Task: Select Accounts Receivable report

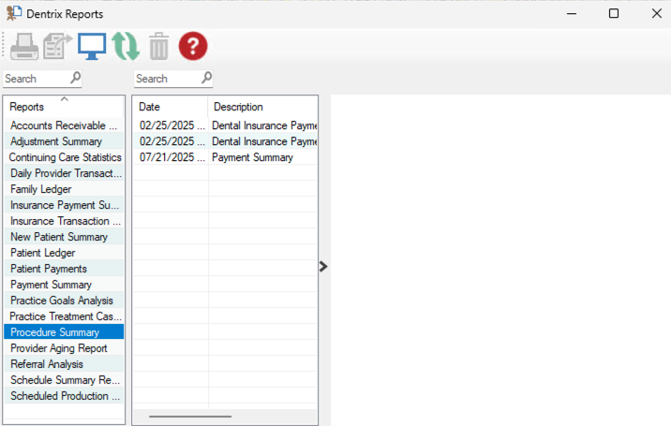Action: point(64,125)
